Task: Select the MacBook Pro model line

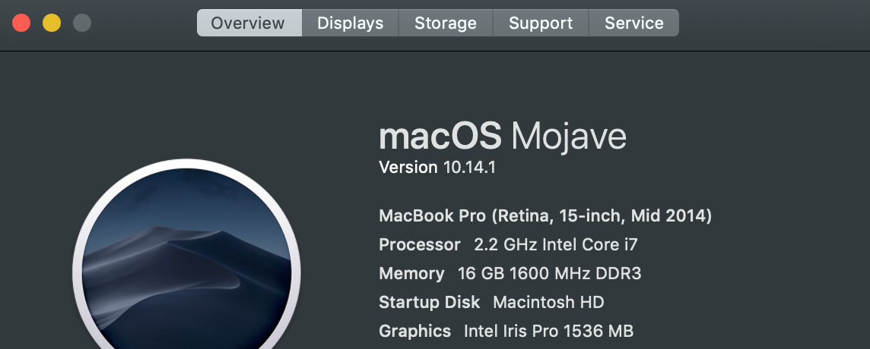Action: (x=545, y=216)
